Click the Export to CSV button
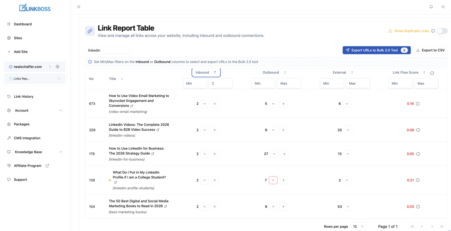Screen dimensions: 451x231 (x=431, y=50)
